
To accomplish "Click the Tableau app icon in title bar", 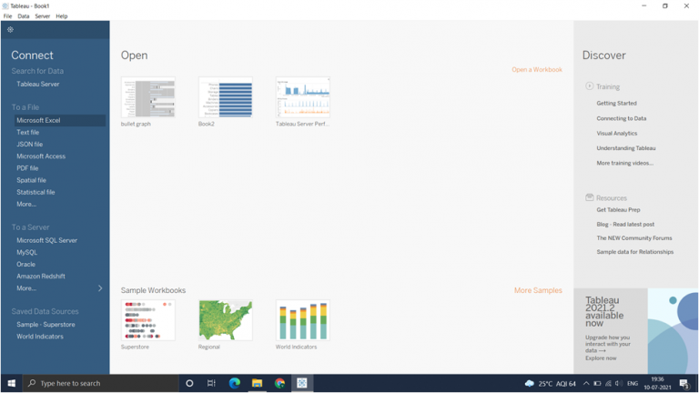I will tap(5, 5).
